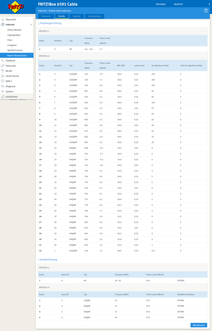Click the DVB-C icon

pyautogui.click(x=3, y=81)
